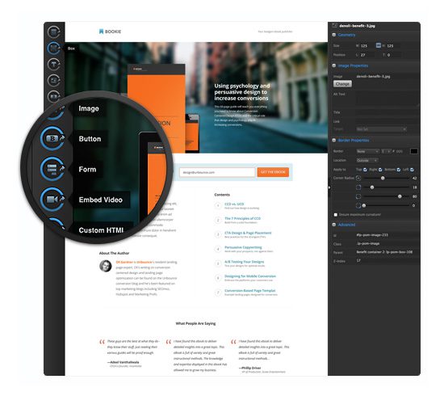Click the What People Are Saying heading
The width and height of the screenshot is (444, 396).
pyautogui.click(x=195, y=323)
